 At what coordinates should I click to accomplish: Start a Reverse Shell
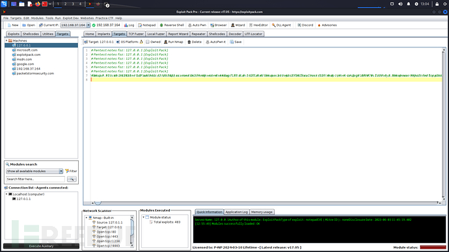[172, 25]
